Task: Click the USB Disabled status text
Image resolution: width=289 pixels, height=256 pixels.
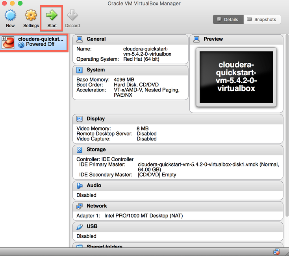Action: click(x=86, y=236)
